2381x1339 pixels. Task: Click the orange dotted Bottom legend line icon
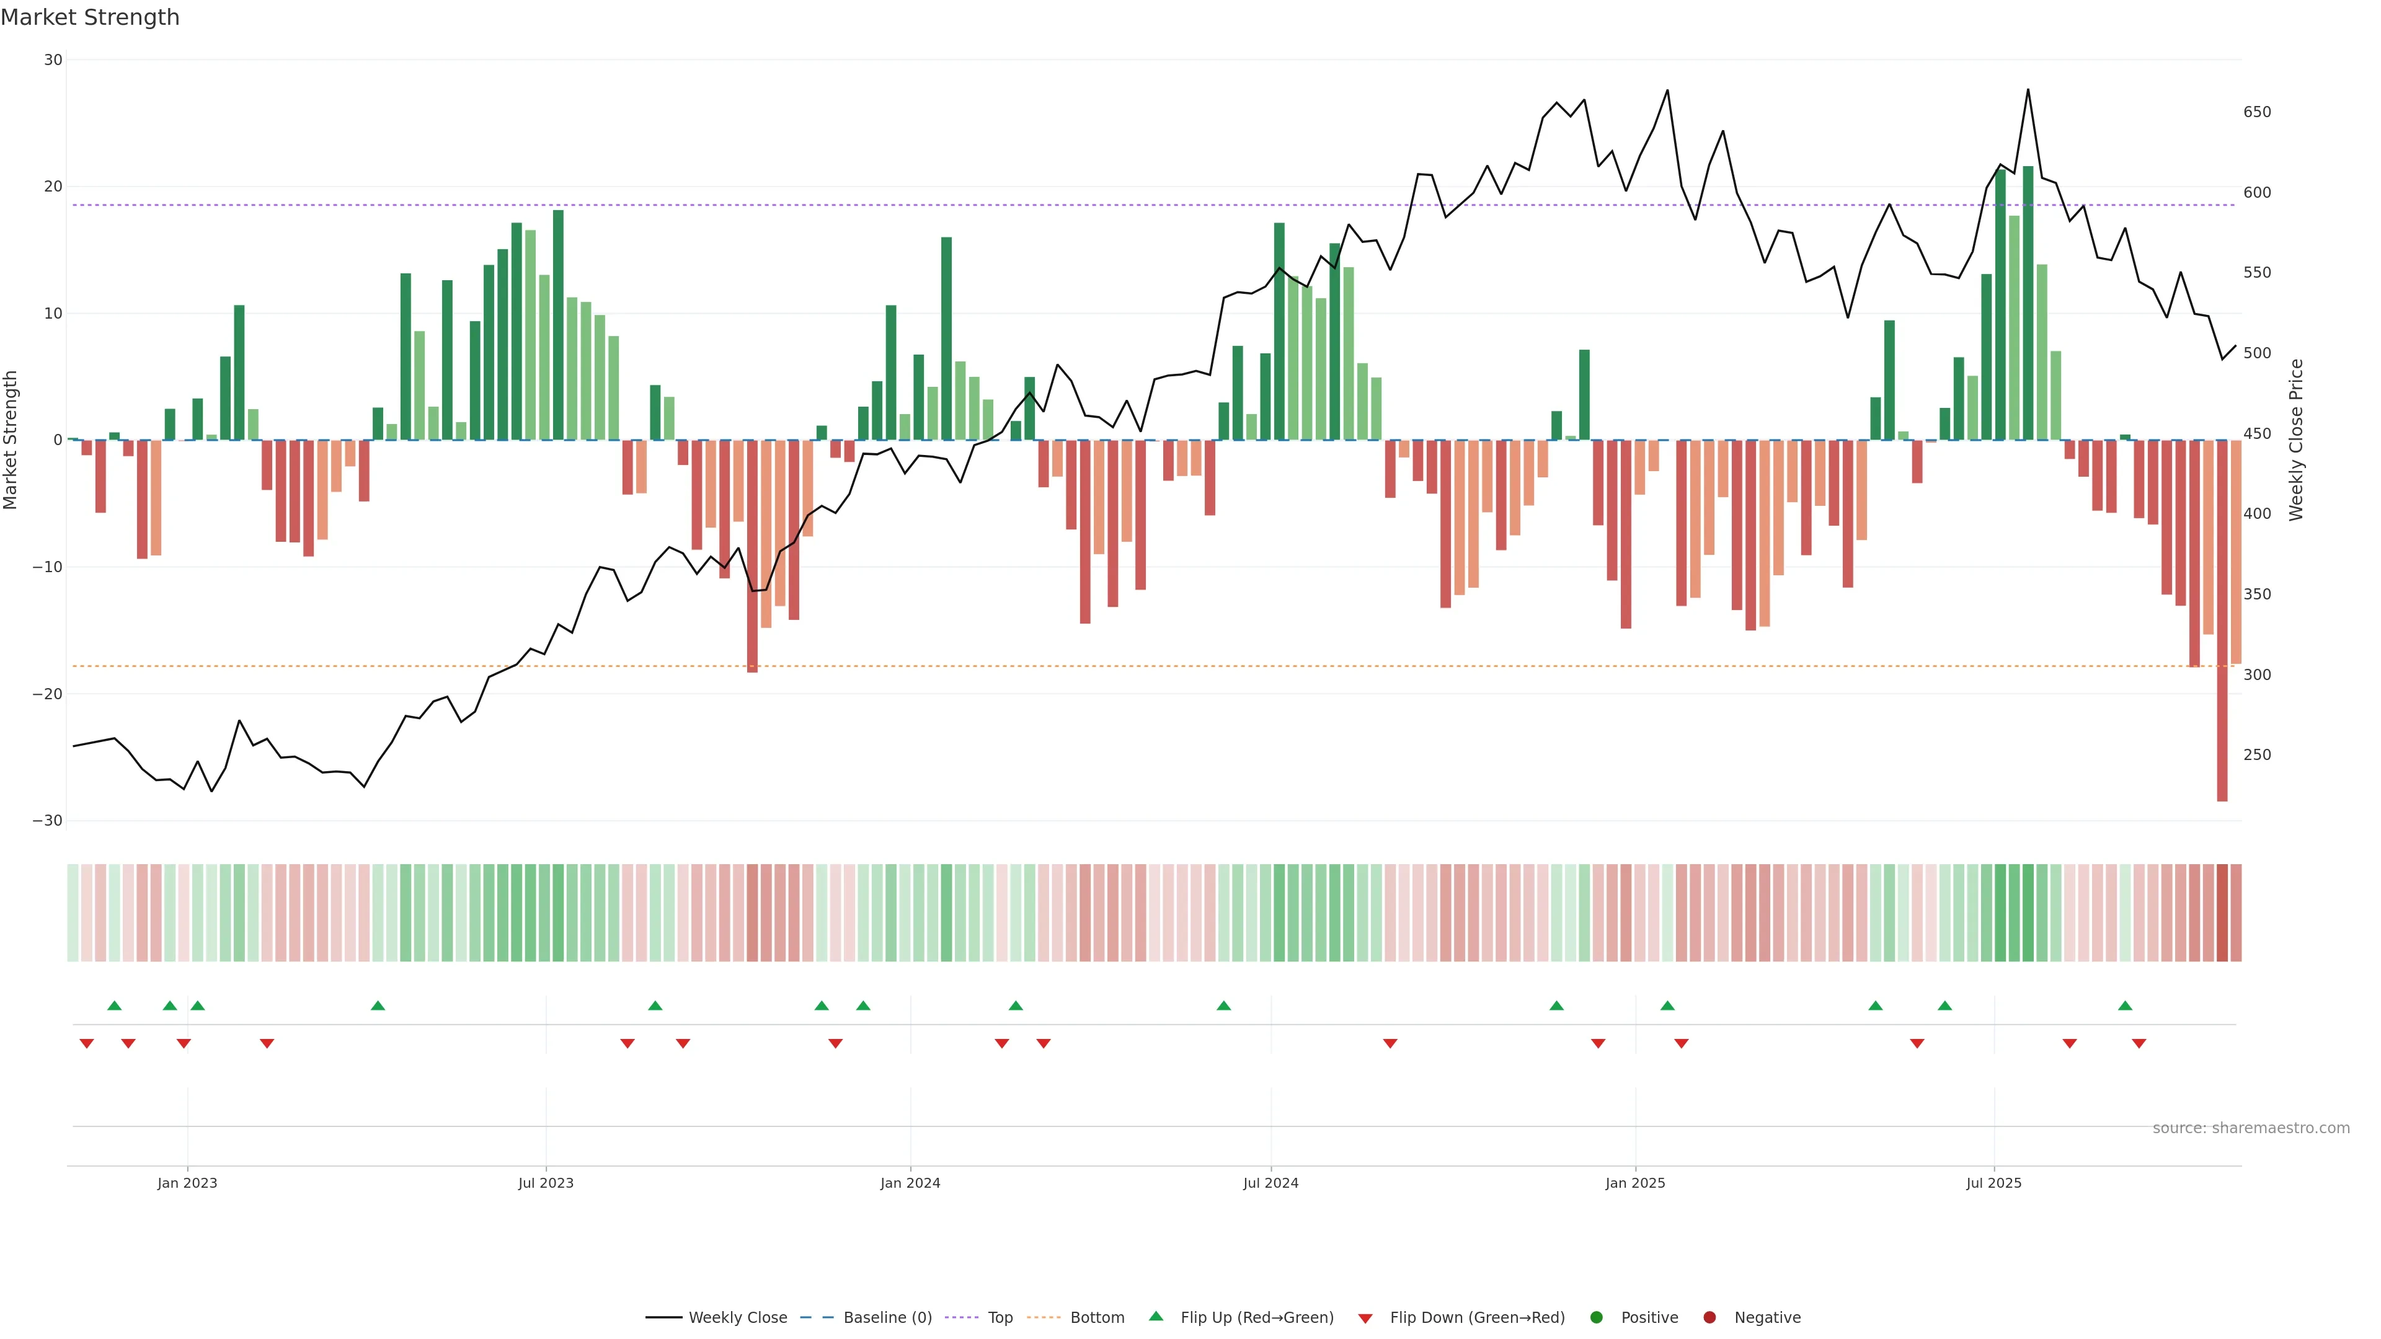1044,1318
